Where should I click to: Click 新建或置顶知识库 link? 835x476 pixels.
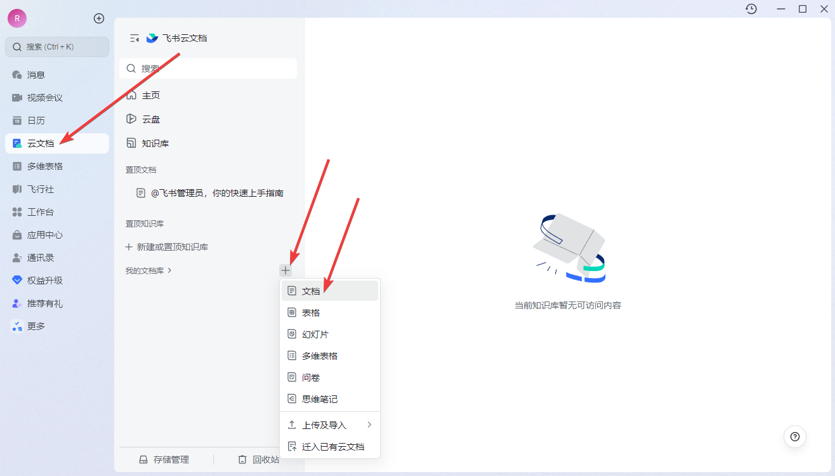tap(170, 247)
